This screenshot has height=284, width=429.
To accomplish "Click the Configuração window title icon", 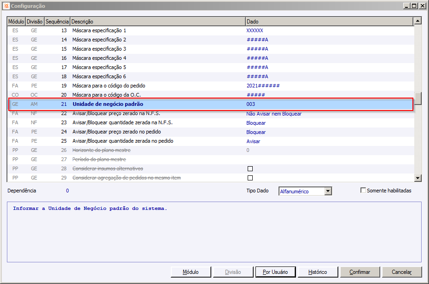I will (6, 6).
